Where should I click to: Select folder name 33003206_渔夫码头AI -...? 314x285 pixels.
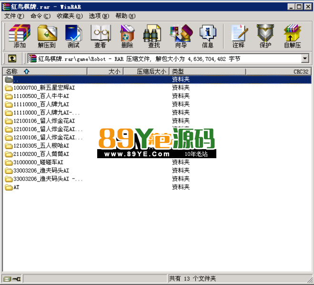(x=48, y=179)
